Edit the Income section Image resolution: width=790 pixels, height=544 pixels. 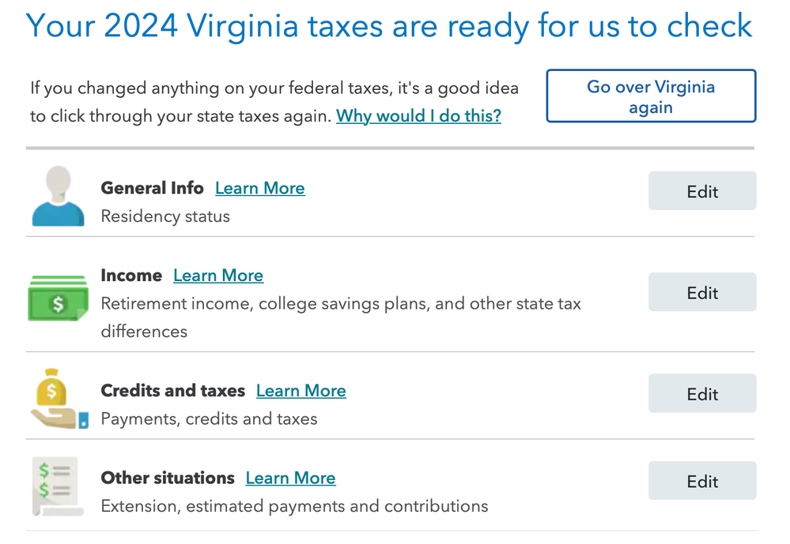702,292
